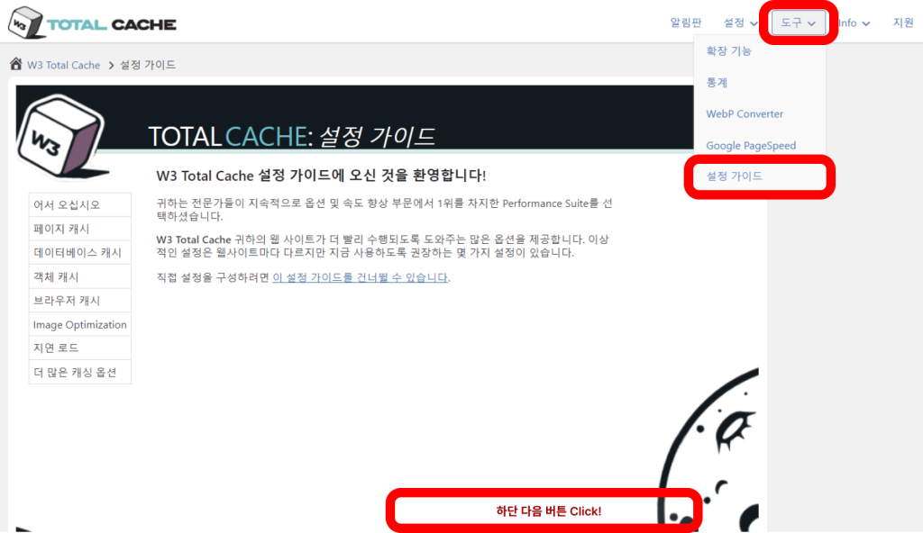Go to the 브라우저 캐시 guide step
This screenshot has height=533, width=923.
[80, 301]
